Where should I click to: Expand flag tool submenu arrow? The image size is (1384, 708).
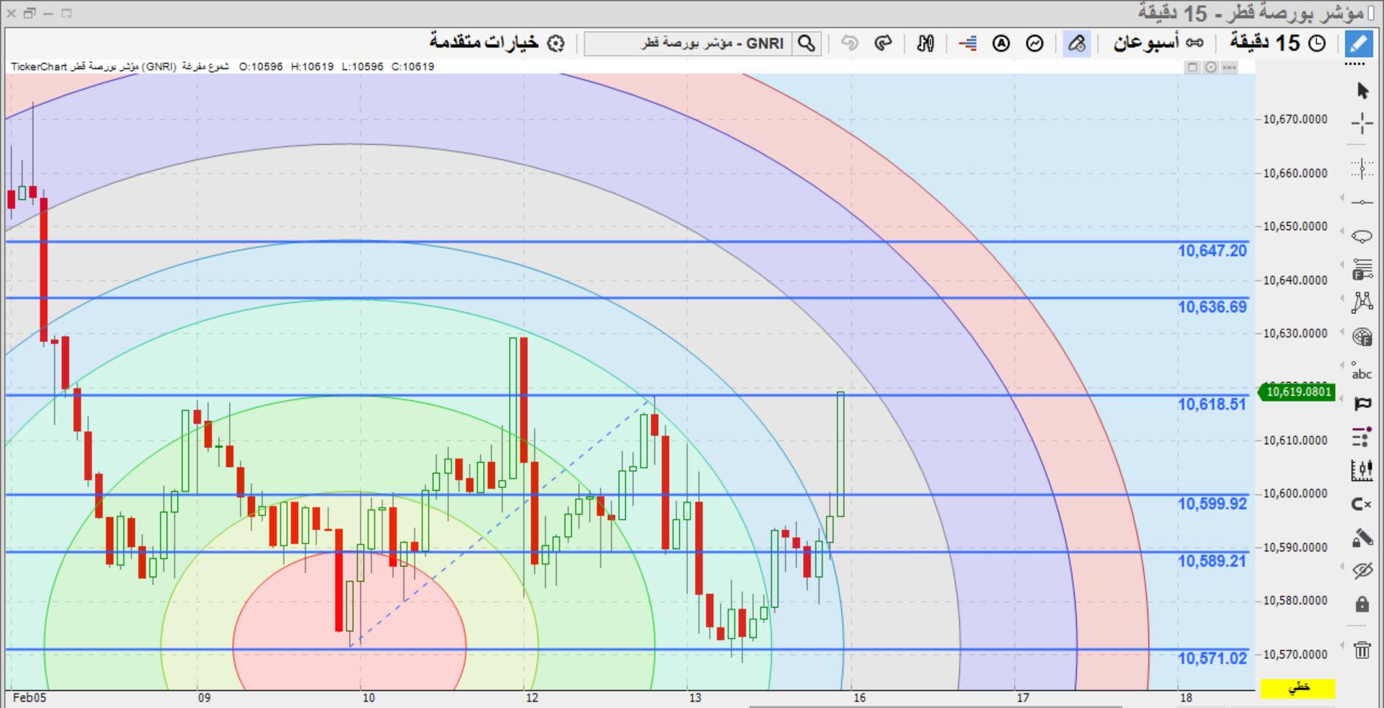tap(1342, 399)
